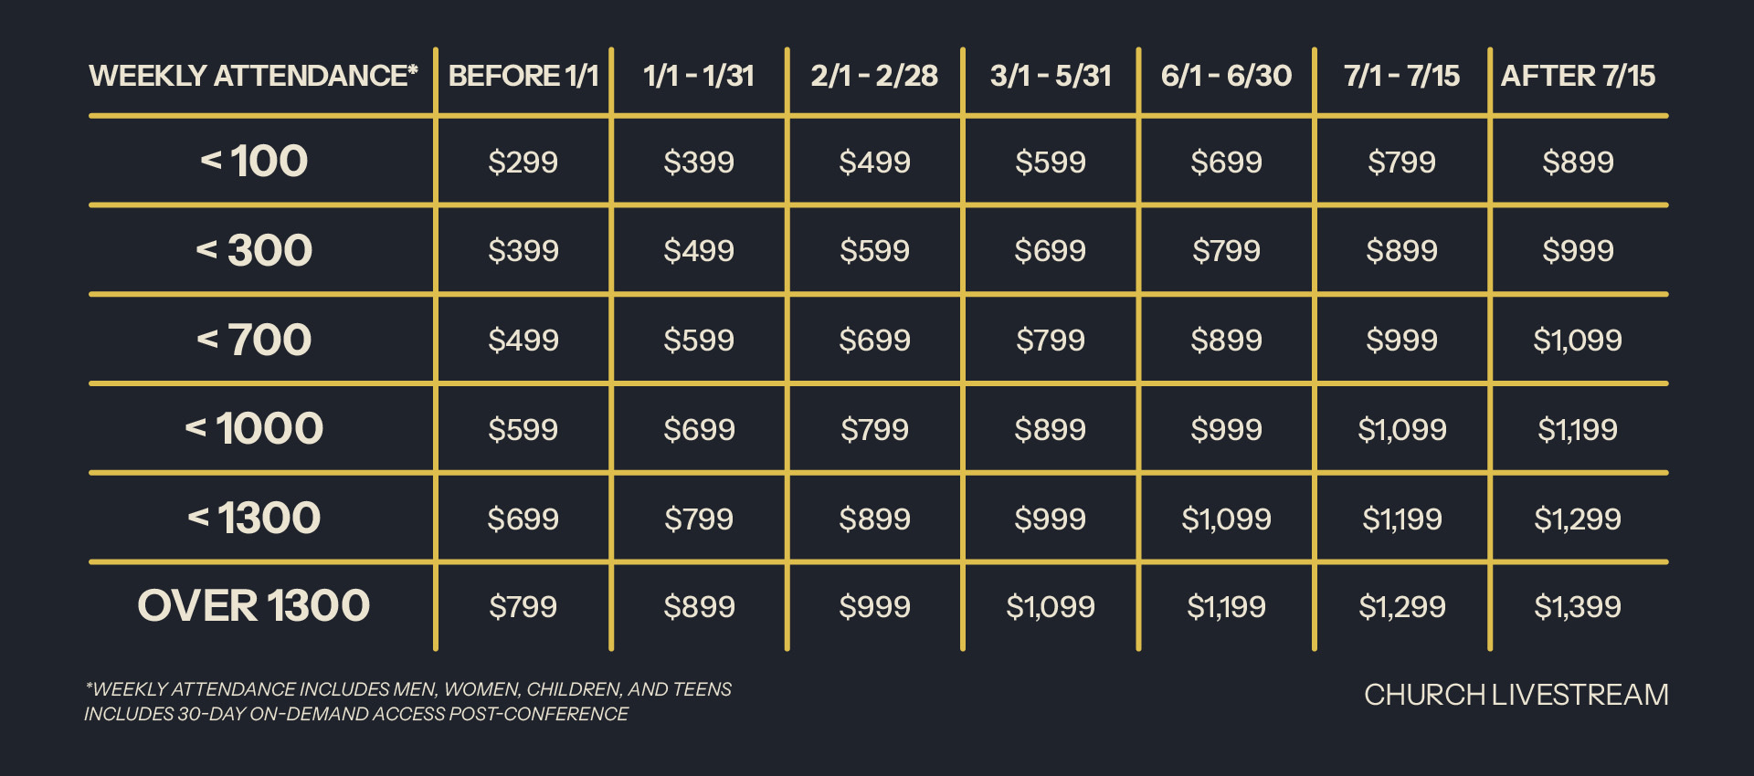1754x776 pixels.
Task: Click the < 700 price for AFTER 7/15
Action: click(1578, 341)
